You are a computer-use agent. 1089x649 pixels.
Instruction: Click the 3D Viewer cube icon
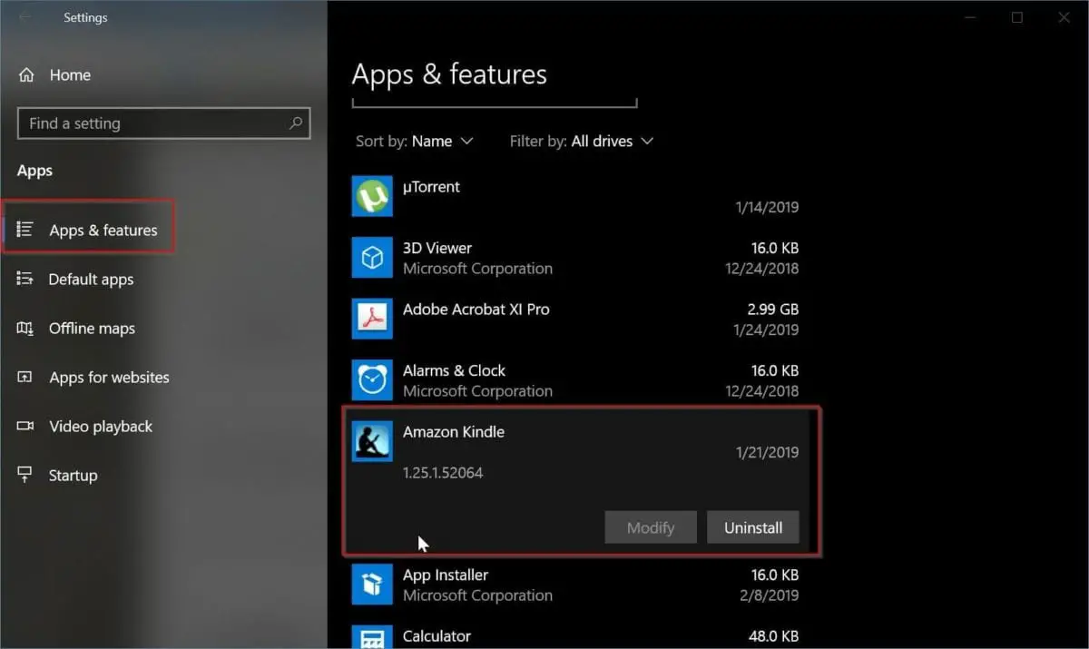click(x=372, y=258)
